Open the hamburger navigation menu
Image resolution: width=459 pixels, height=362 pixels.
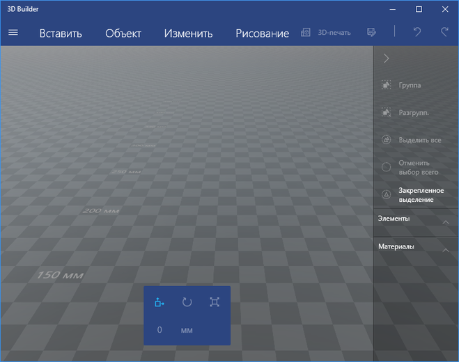pos(13,33)
